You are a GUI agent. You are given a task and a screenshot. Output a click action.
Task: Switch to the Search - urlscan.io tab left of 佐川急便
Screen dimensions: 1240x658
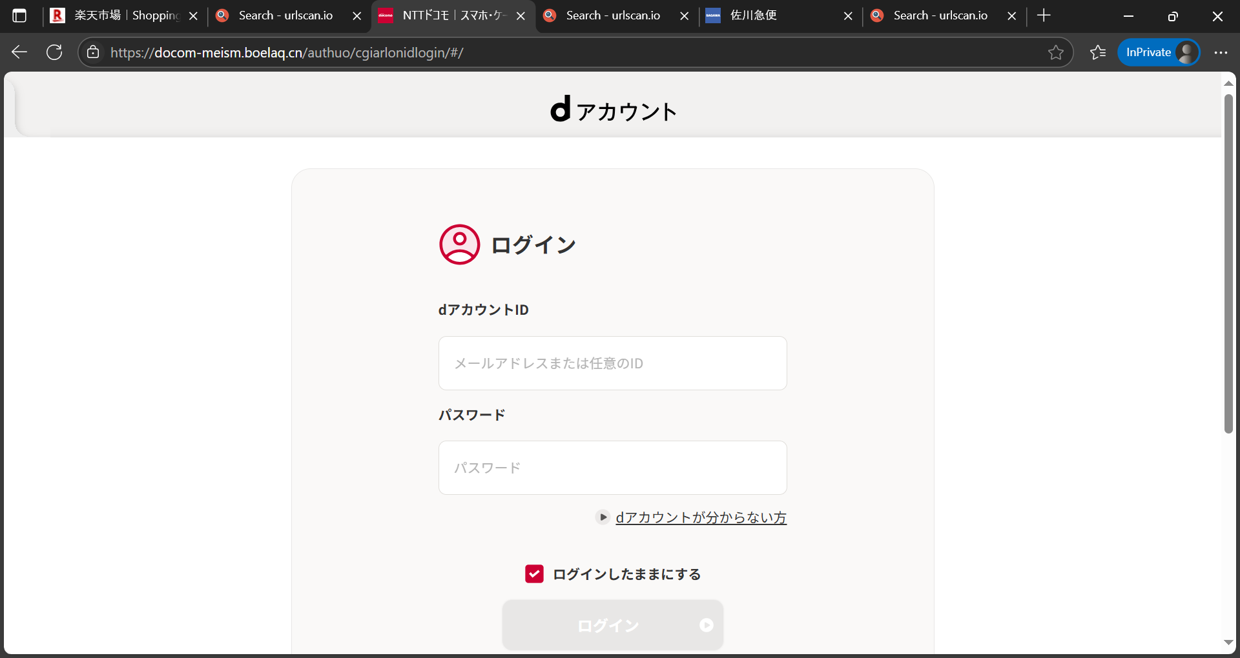point(615,15)
